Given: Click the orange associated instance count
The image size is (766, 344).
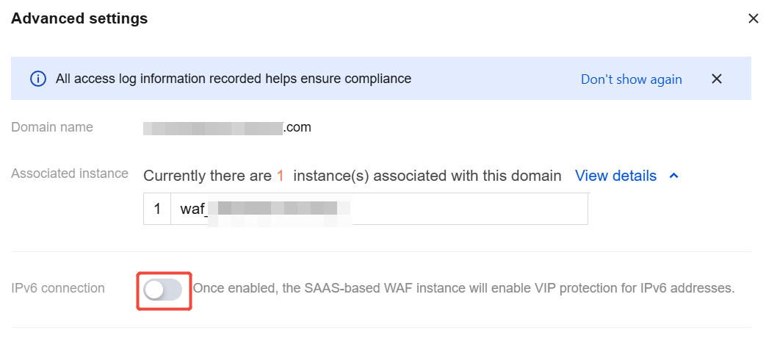Looking at the screenshot, I should pyautogui.click(x=280, y=176).
